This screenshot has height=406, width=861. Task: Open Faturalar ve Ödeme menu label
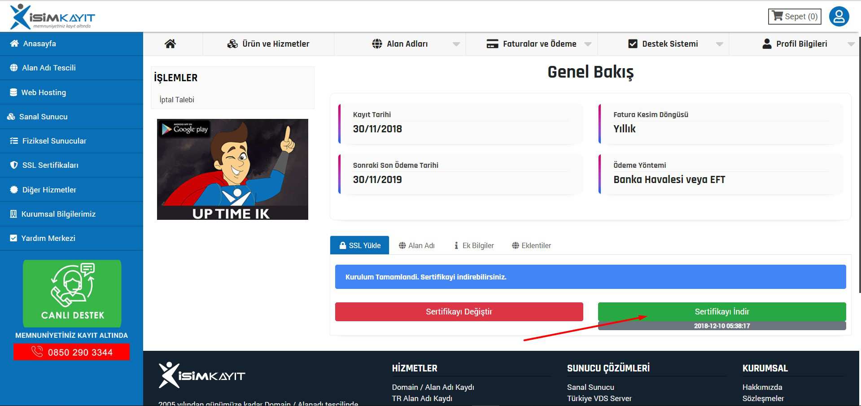[539, 44]
